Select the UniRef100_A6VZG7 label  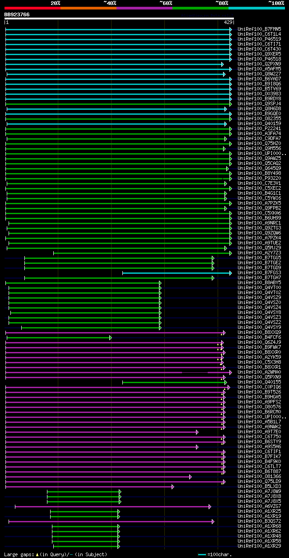259,506
